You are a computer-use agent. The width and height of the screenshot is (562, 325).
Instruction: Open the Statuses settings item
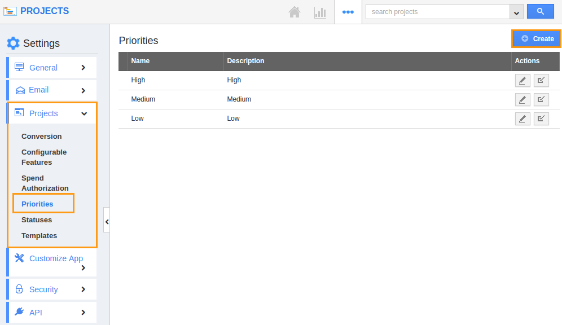[37, 220]
